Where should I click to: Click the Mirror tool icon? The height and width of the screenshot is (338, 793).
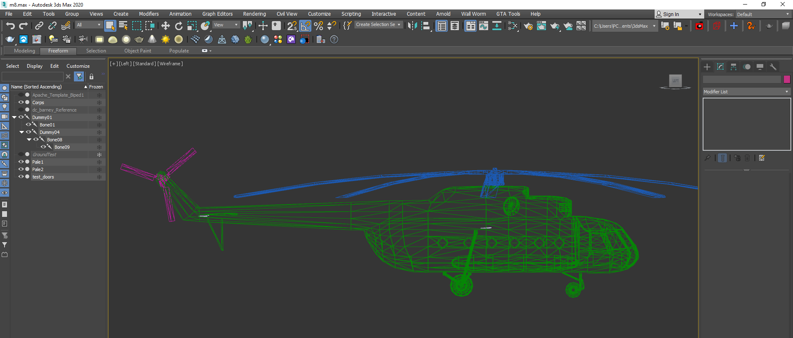click(x=412, y=26)
